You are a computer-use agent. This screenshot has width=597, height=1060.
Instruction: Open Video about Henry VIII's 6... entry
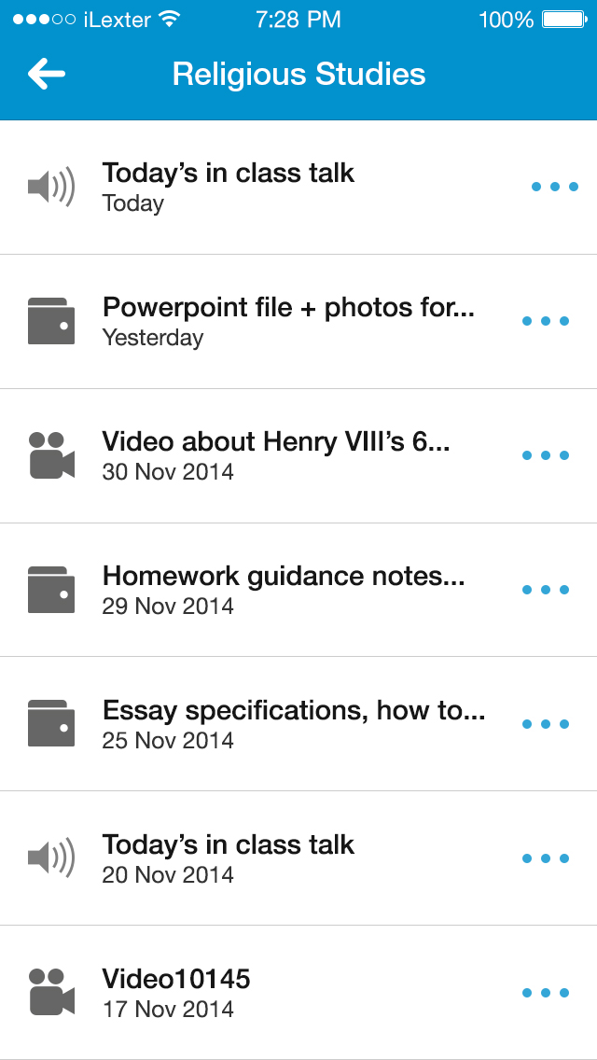[x=298, y=455]
